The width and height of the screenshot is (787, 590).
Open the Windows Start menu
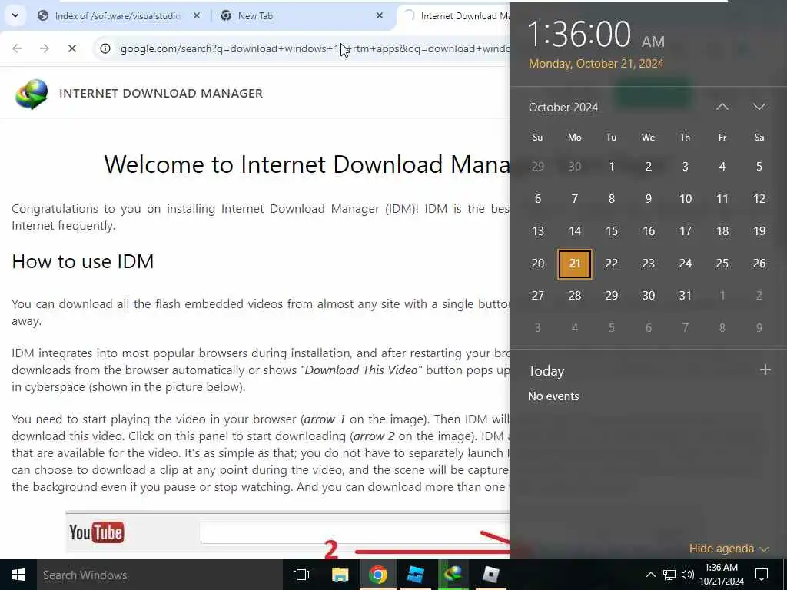(x=18, y=575)
